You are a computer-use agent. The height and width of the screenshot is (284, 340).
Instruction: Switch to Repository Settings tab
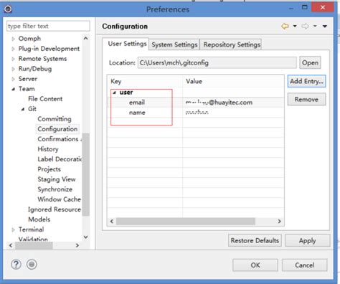(232, 44)
